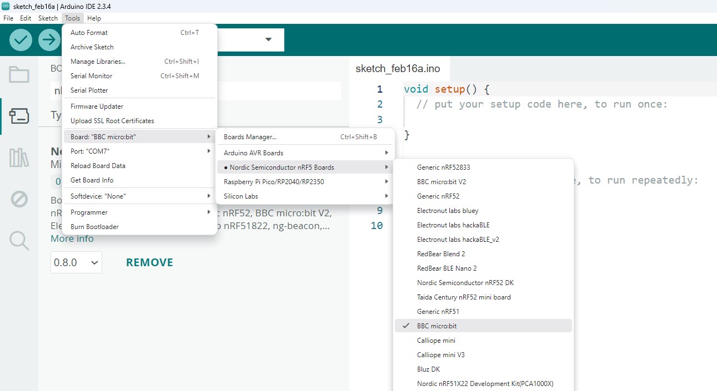This screenshot has width=717, height=391.
Task: Open the More info link
Action: [72, 238]
